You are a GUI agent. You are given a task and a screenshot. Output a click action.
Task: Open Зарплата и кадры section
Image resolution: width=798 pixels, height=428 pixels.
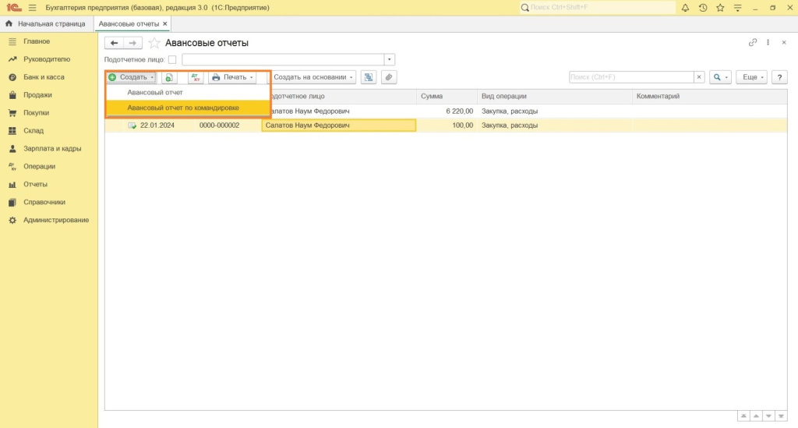point(52,148)
